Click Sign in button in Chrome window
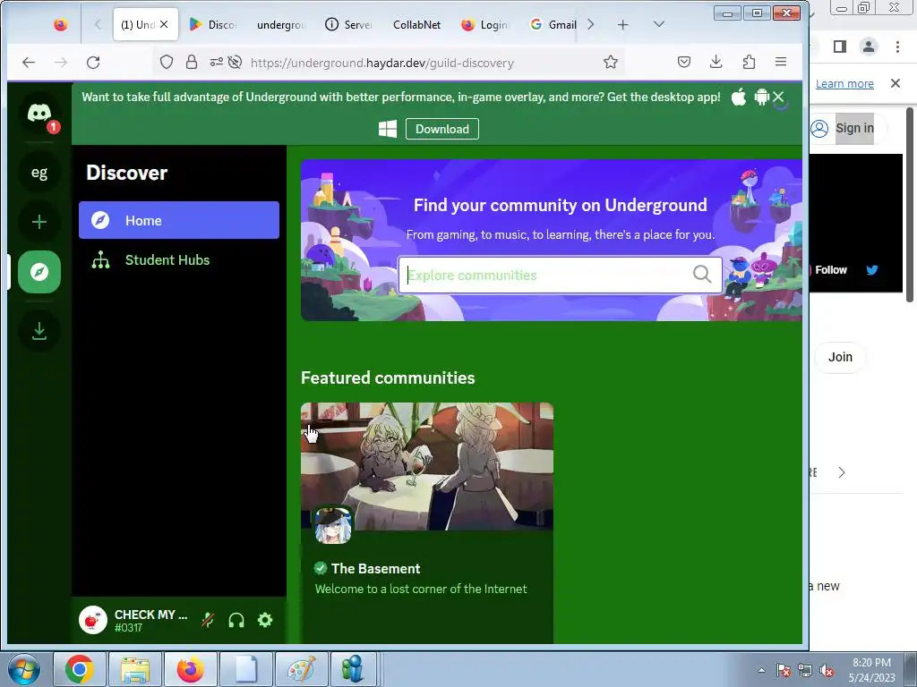The height and width of the screenshot is (687, 917). pyautogui.click(x=846, y=128)
